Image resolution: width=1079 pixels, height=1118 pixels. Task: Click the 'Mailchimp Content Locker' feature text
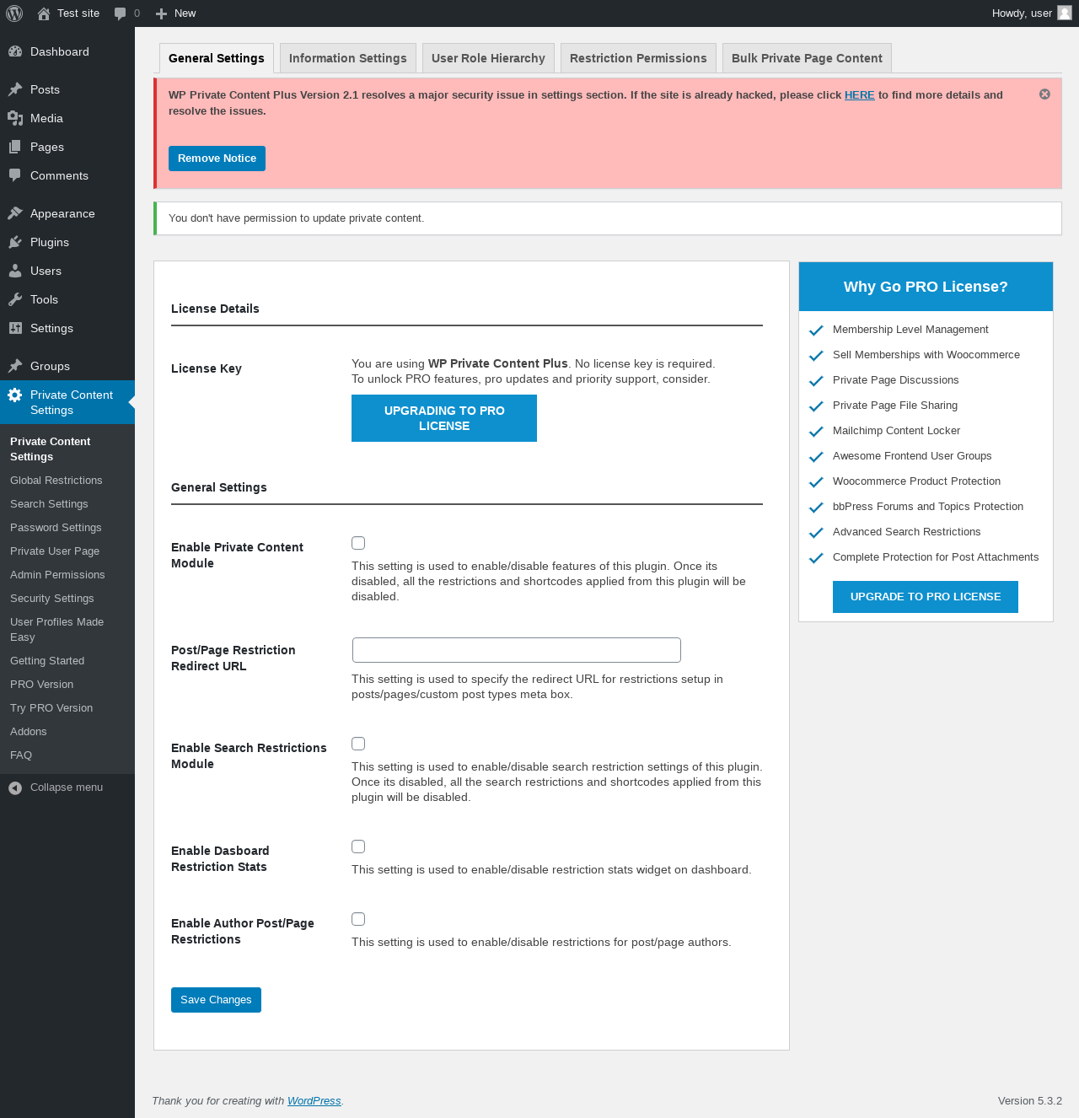pos(896,431)
